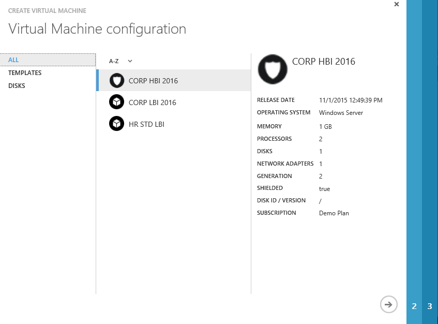This screenshot has width=438, height=324.
Task: Click the SUBSCRIPTION label
Action: coord(276,213)
